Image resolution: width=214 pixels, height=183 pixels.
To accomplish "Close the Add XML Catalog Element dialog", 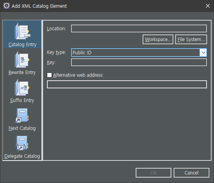I will pos(208,6).
